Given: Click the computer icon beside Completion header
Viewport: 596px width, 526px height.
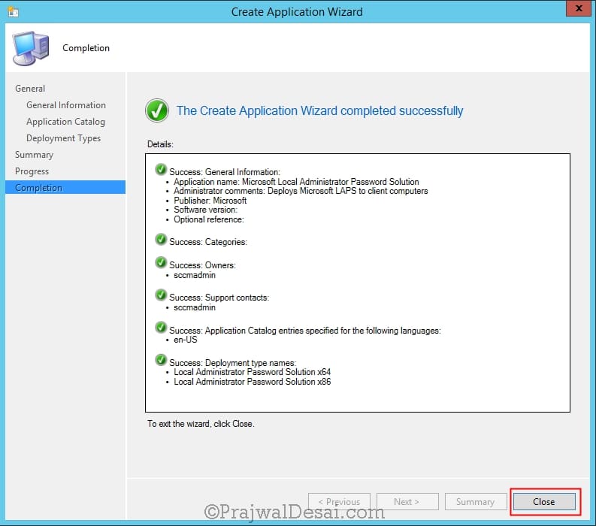Looking at the screenshot, I should point(31,48).
